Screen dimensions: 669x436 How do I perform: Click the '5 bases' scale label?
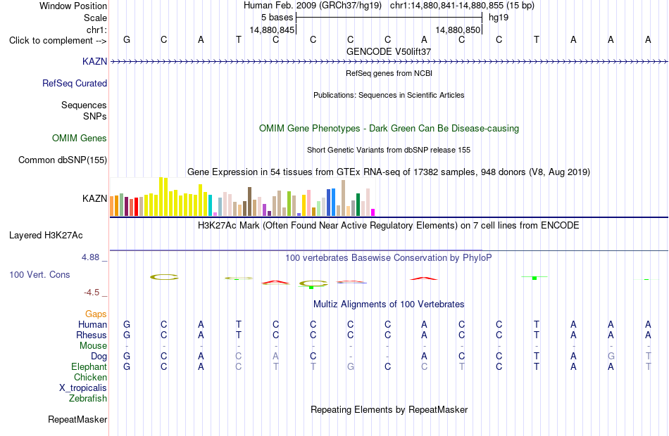[277, 18]
